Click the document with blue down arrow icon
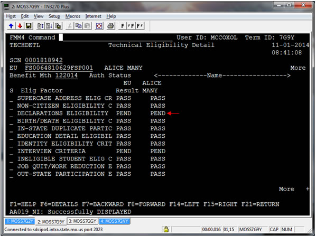Image resolution: width=316 pixels, height=236 pixels. [49, 26]
